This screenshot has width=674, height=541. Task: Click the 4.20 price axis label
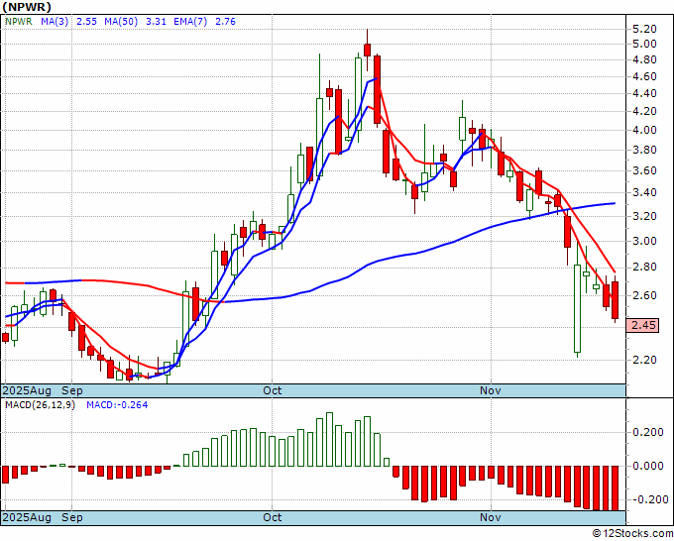[644, 111]
